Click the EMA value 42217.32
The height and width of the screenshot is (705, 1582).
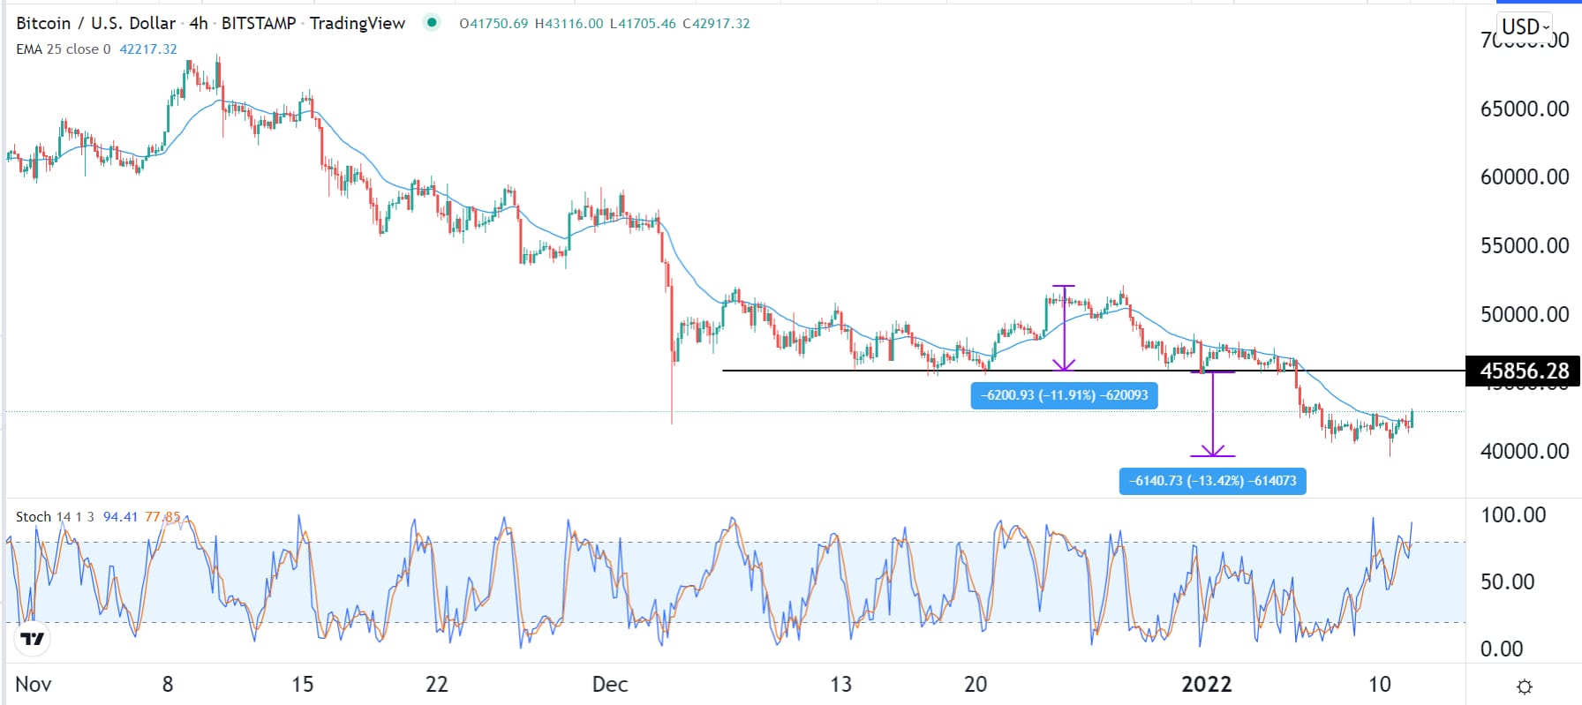coord(148,49)
